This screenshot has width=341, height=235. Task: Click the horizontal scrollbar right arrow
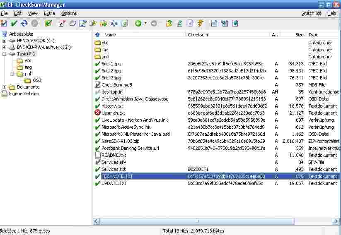(336, 221)
